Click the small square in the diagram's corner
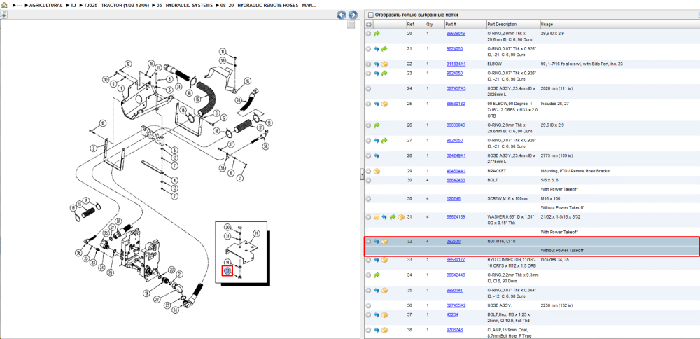Viewport: 700px width, 339px height. (x=351, y=25)
